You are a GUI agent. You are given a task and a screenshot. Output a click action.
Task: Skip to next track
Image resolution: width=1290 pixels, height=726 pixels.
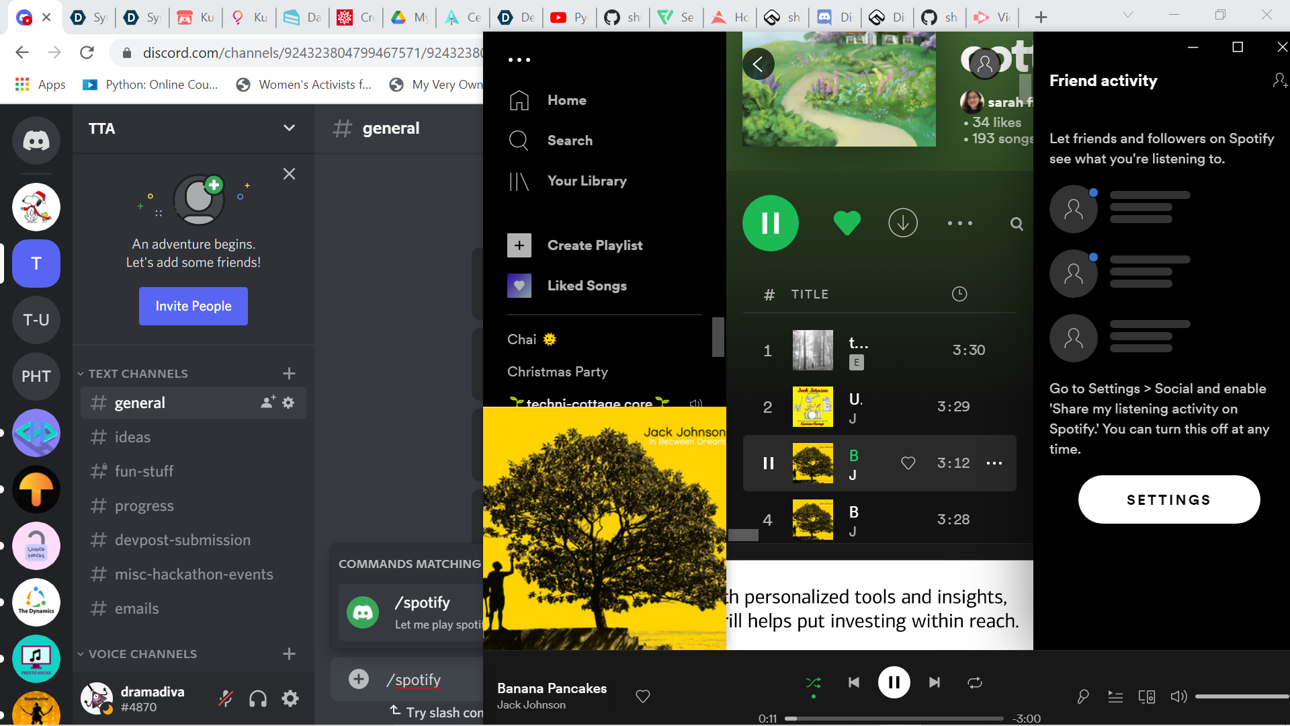tap(935, 683)
